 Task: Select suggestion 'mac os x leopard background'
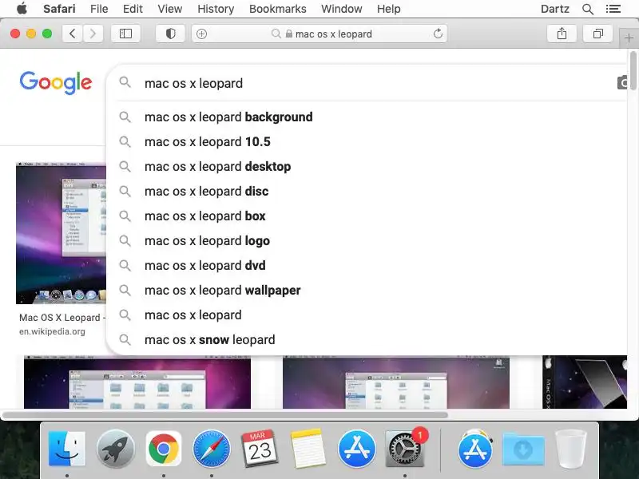[367, 117]
